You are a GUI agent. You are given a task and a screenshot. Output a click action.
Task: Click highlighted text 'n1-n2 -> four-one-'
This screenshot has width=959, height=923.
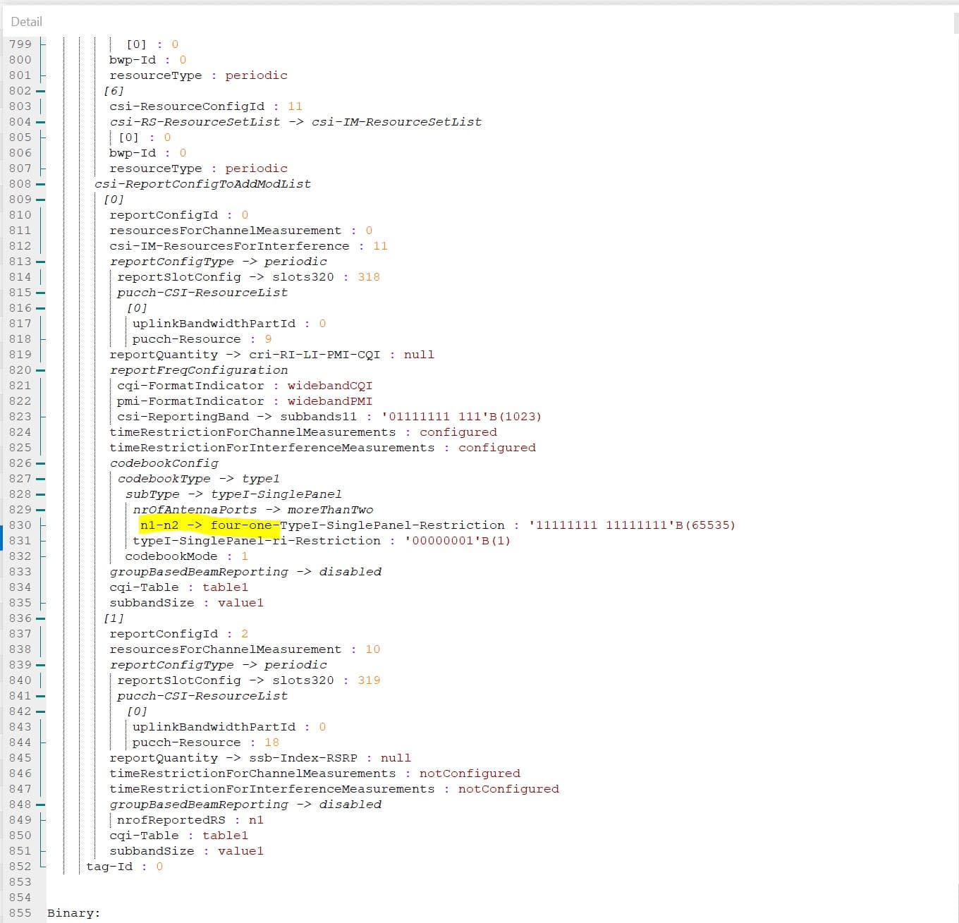click(x=209, y=525)
